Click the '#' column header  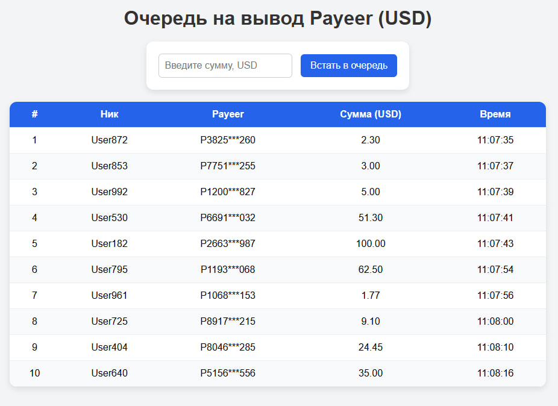[35, 114]
